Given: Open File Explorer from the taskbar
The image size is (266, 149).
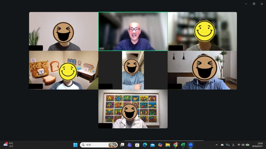Looking at the screenshot, I should pos(168,145).
